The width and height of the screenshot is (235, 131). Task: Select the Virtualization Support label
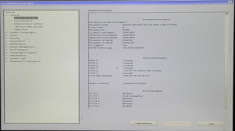pos(23,53)
